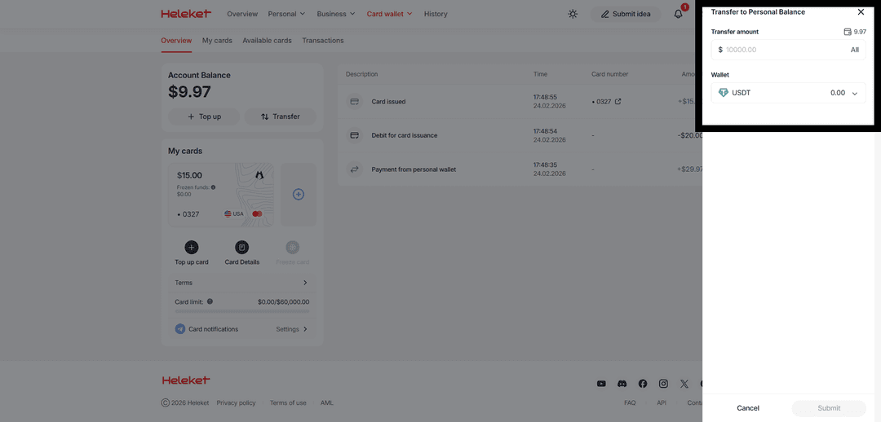This screenshot has height=422, width=881.
Task: Switch to the My cards tab
Action: point(217,41)
